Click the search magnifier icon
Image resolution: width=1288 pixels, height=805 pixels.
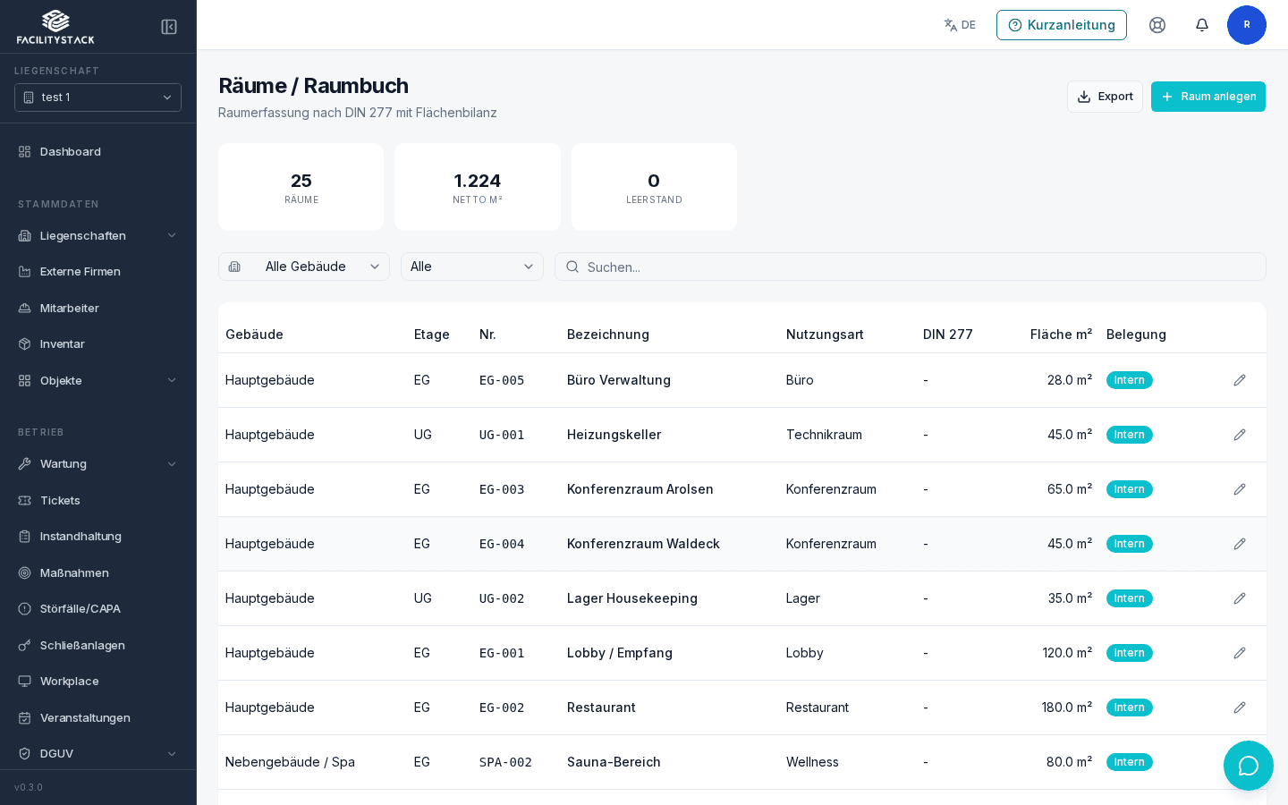click(x=572, y=267)
